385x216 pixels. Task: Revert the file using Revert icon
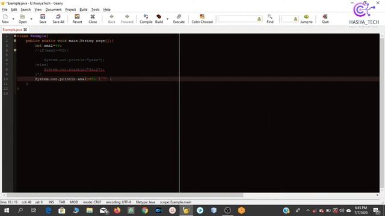click(x=77, y=19)
